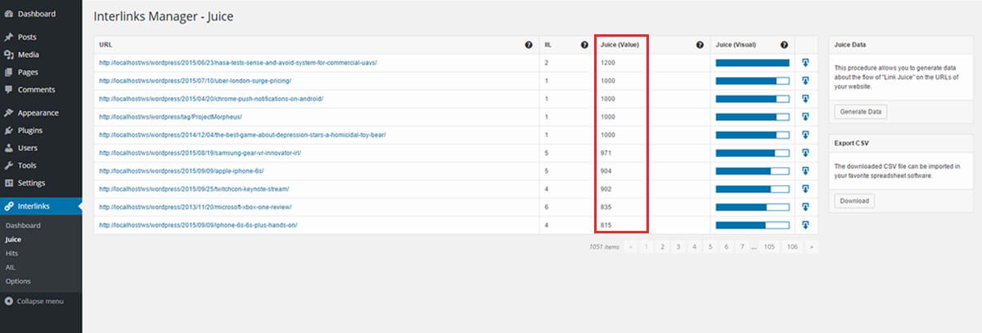Open the samsung-gear-vr-innovator-irl URL link

(x=198, y=153)
